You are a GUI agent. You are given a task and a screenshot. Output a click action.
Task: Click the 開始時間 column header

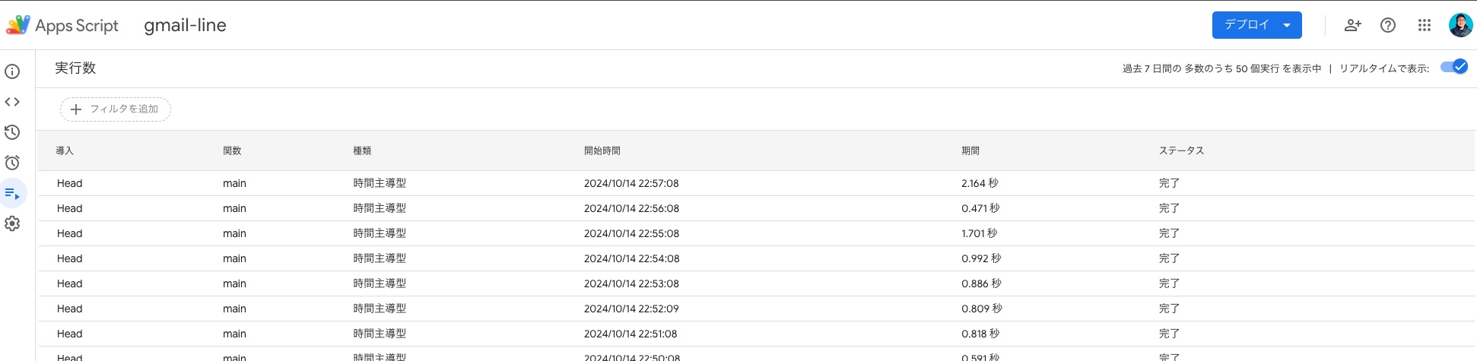pos(602,150)
